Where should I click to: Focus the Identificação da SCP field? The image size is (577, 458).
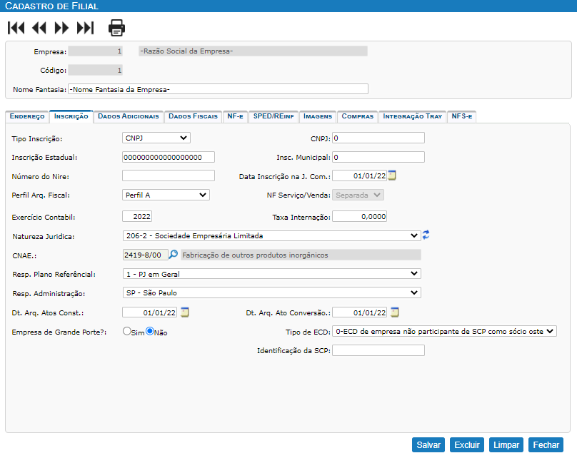tap(378, 350)
